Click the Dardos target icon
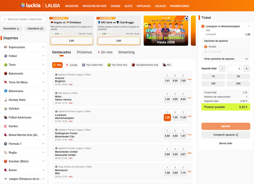 (6, 126)
